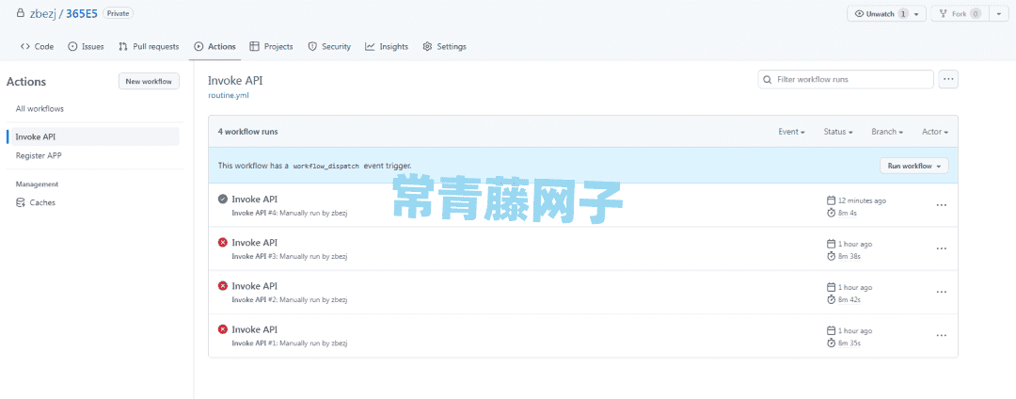
Task: Open the Insights tab
Action: (387, 47)
